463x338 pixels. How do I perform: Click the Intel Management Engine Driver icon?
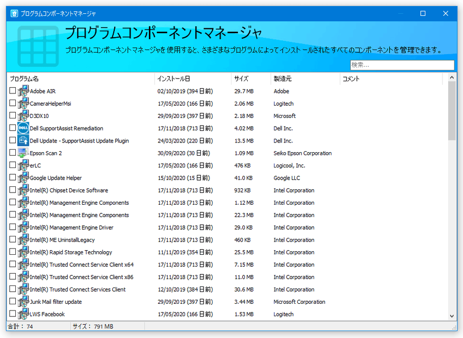[23, 227]
